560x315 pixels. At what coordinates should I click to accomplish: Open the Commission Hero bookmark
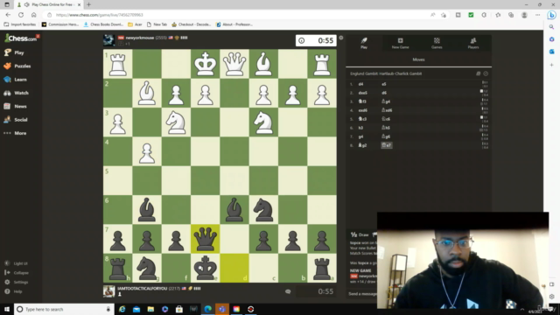click(60, 24)
